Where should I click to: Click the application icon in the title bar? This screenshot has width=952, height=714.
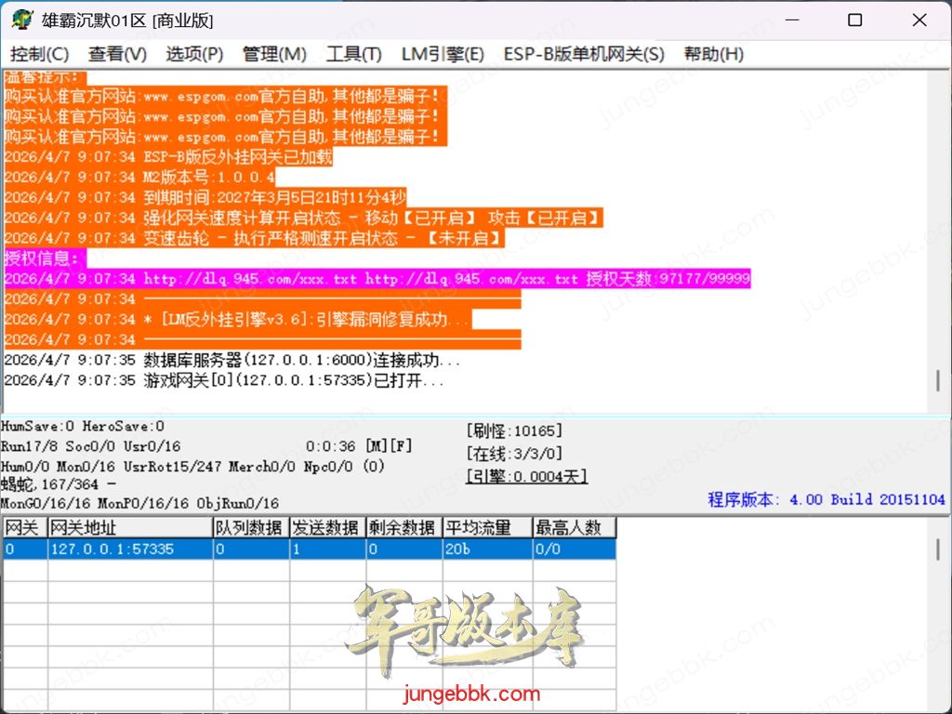[x=22, y=20]
